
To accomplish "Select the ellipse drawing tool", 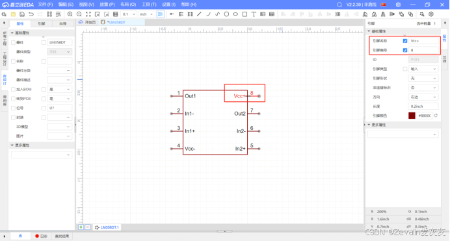I will (x=235, y=14).
